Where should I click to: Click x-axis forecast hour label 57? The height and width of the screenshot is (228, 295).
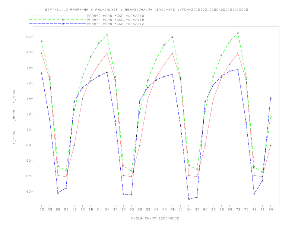coord(197,209)
